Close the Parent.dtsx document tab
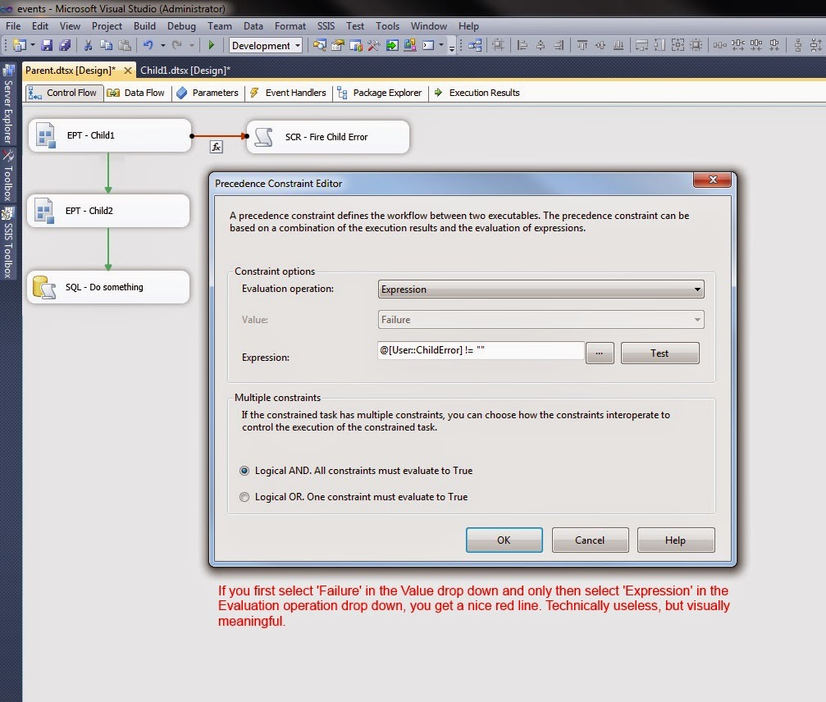Viewport: 826px width, 702px height. coord(127,70)
